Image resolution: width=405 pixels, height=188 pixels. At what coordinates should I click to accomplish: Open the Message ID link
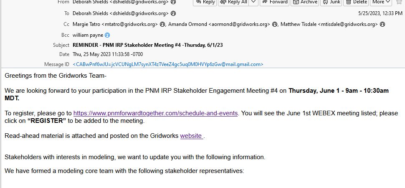pos(168,64)
